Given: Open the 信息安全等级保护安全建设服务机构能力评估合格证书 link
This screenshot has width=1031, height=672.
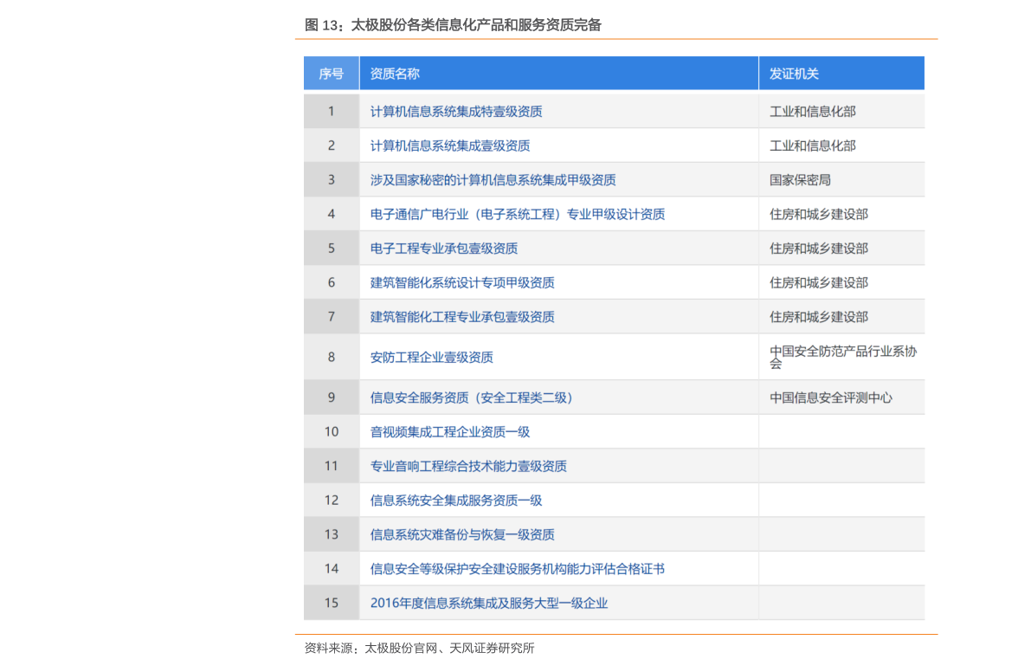Looking at the screenshot, I should (518, 569).
